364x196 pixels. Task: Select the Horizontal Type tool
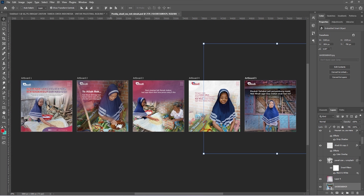click(x=4, y=98)
